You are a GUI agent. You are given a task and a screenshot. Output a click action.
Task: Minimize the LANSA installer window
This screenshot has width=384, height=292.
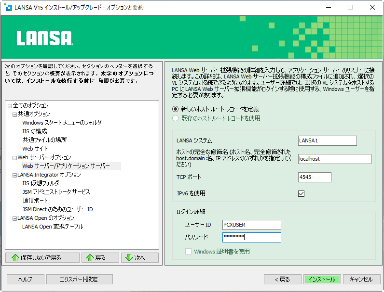click(x=329, y=7)
